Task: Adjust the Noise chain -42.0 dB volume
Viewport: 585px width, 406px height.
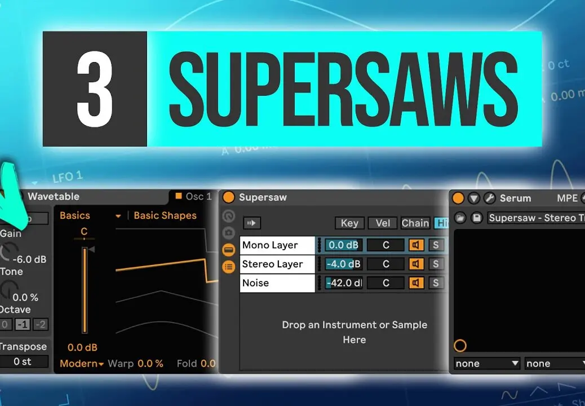Action: point(343,283)
